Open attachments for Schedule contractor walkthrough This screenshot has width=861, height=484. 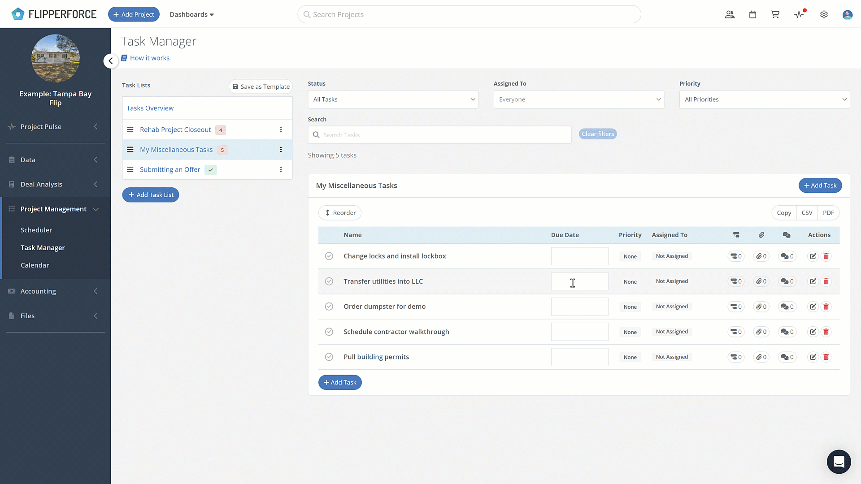(x=761, y=332)
